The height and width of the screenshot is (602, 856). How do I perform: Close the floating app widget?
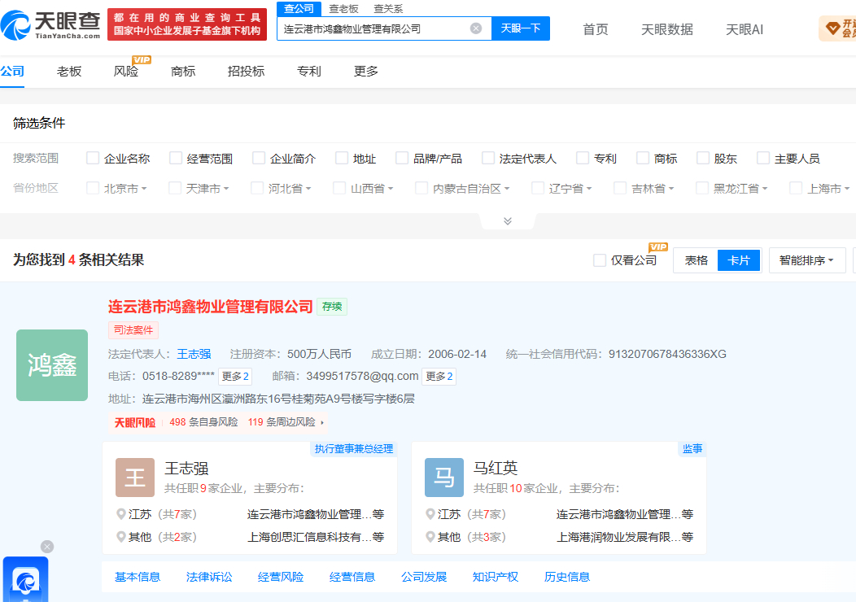click(x=47, y=547)
